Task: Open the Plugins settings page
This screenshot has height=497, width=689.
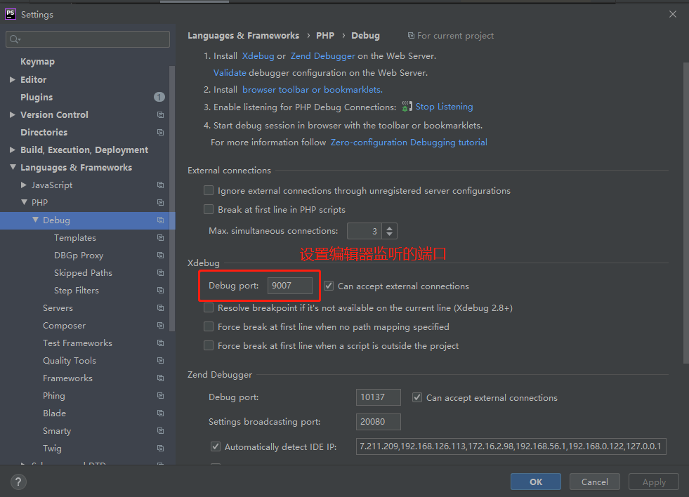Action: pyautogui.click(x=37, y=97)
